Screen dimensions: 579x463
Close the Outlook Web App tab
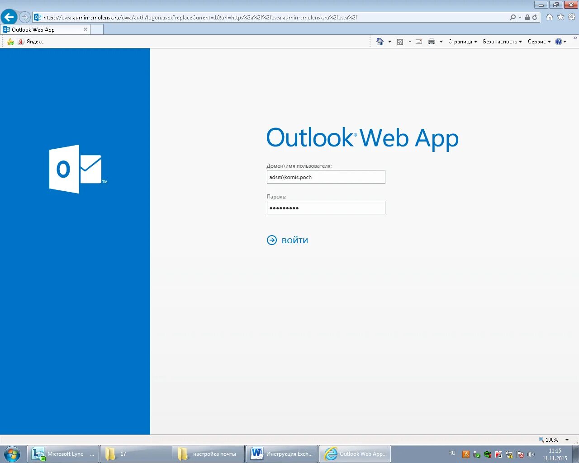pyautogui.click(x=85, y=29)
